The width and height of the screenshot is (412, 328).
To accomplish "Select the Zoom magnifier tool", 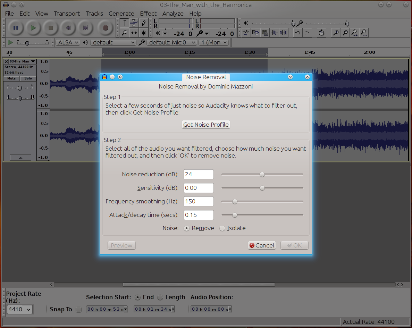I will pos(125,33).
